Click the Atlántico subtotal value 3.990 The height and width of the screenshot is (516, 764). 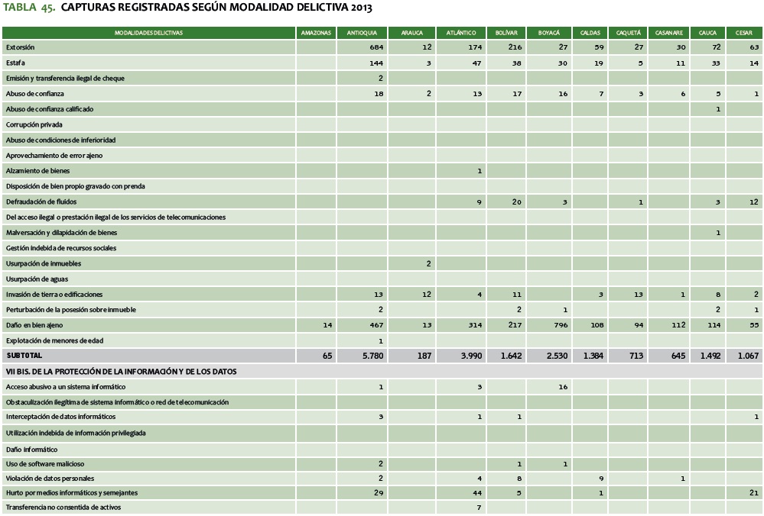click(470, 356)
